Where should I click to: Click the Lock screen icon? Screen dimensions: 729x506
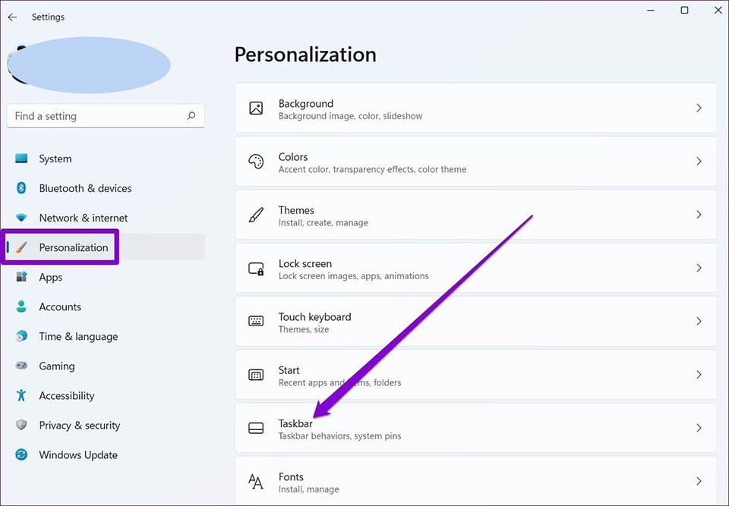[x=256, y=268]
